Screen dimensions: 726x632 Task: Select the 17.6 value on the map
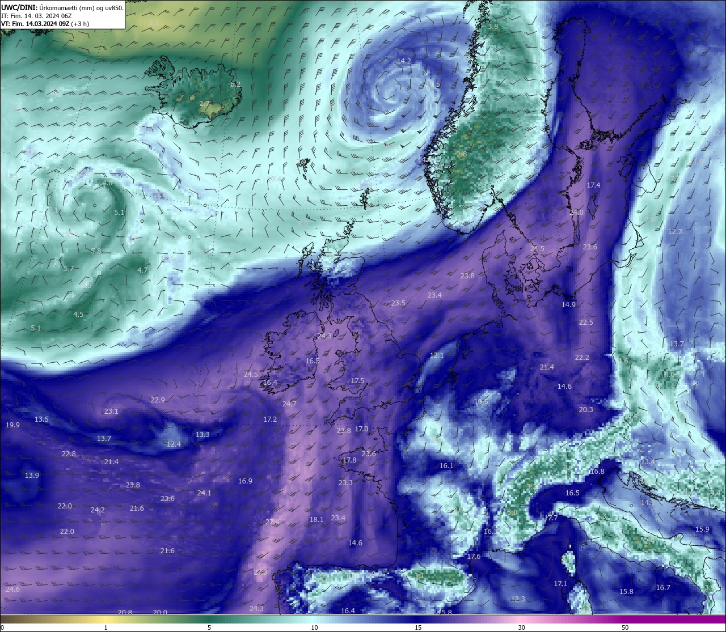(x=474, y=557)
